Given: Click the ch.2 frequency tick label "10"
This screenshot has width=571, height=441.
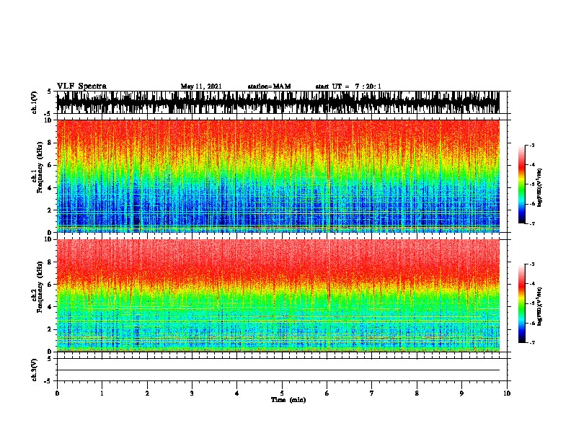Looking at the screenshot, I should pos(48,239).
